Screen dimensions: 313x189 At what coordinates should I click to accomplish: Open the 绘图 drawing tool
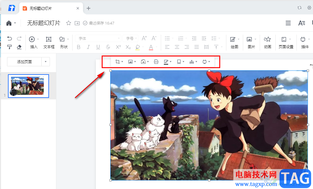[234, 43]
